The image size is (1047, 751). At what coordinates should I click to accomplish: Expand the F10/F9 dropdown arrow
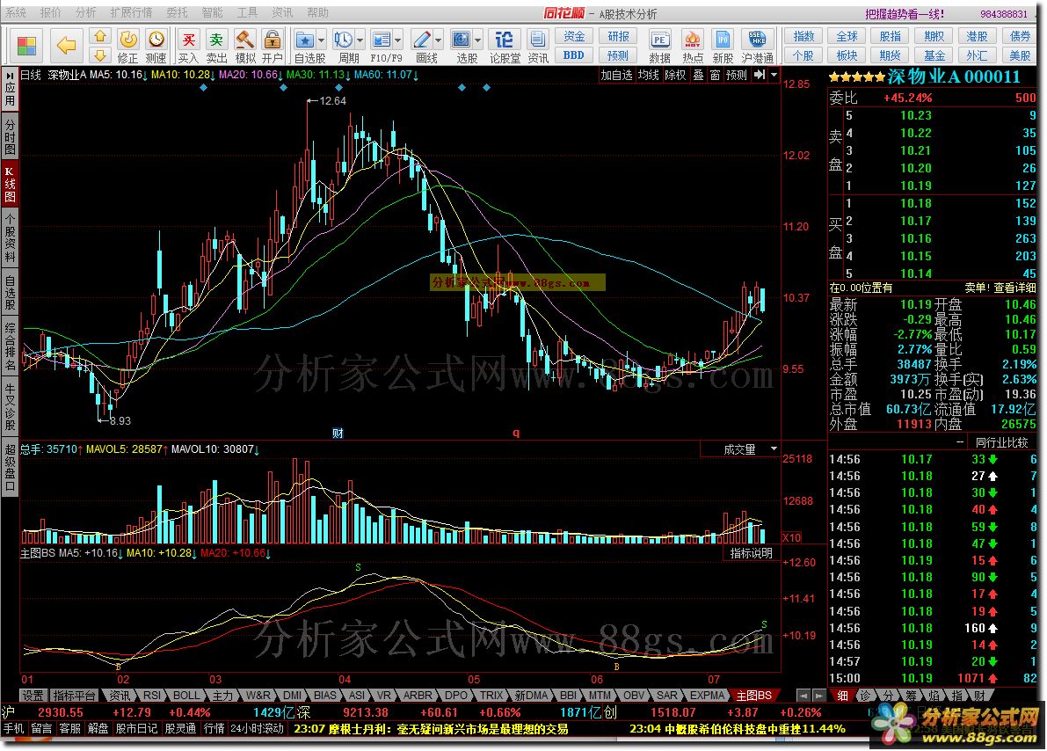[x=398, y=40]
